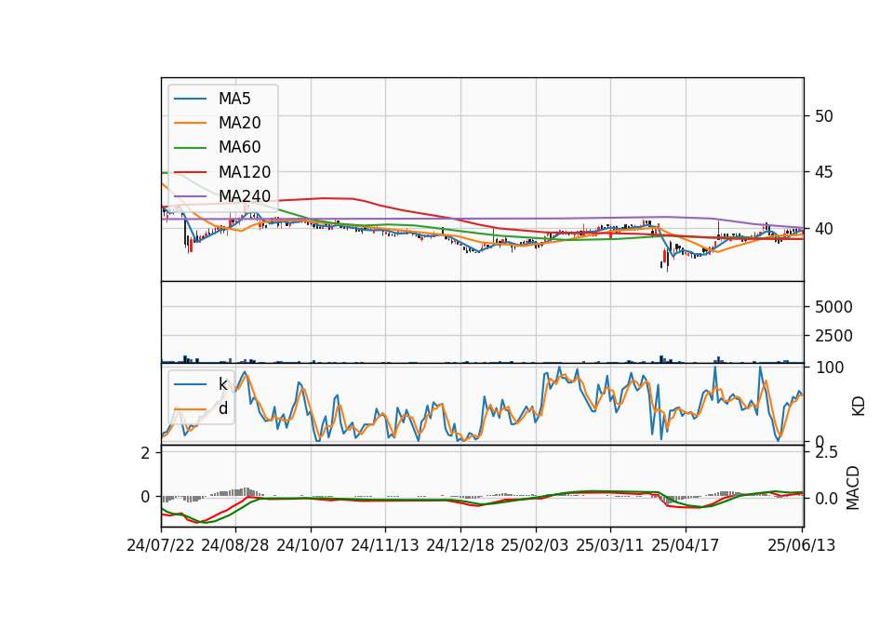The height and width of the screenshot is (642, 893).
Task: Click the MACD right axis value 2.5
Action: 826,453
